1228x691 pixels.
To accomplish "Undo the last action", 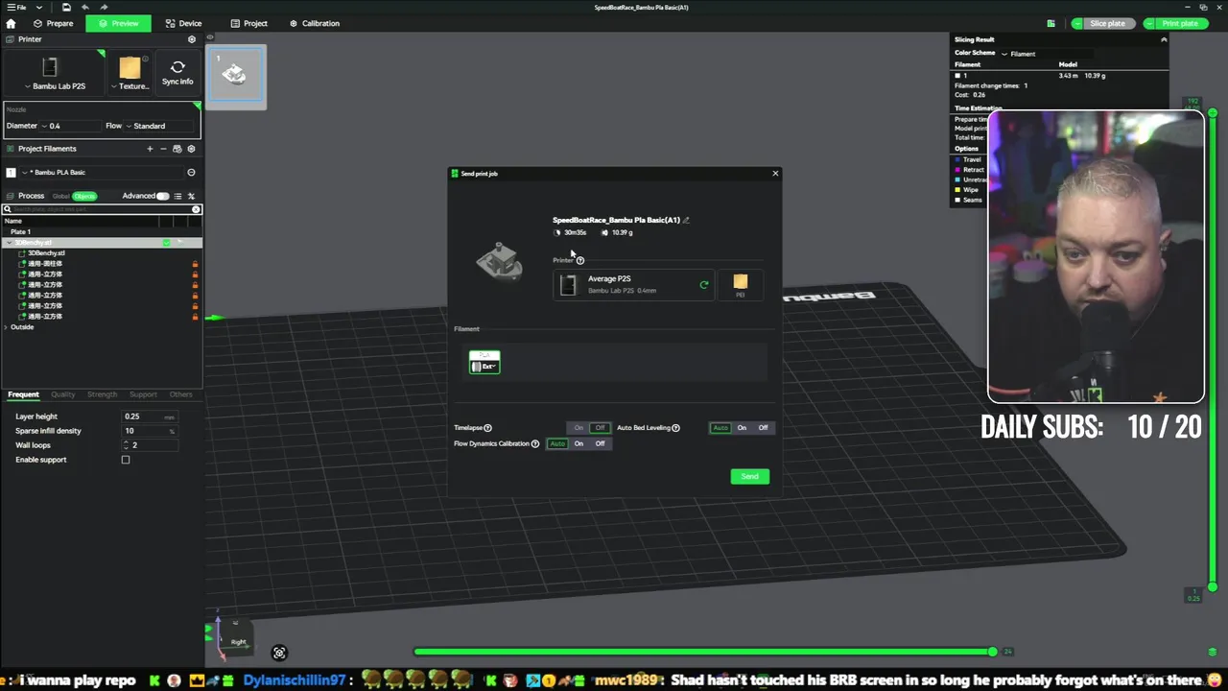I will click(x=84, y=7).
